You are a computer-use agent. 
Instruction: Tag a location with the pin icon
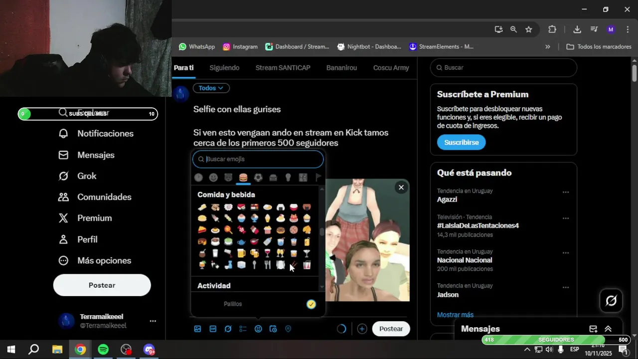coord(288,329)
